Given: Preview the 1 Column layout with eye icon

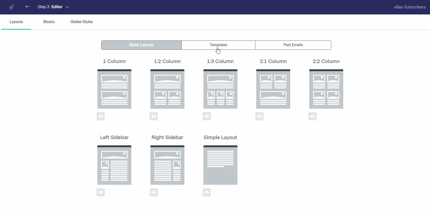Looking at the screenshot, I should 101,116.
